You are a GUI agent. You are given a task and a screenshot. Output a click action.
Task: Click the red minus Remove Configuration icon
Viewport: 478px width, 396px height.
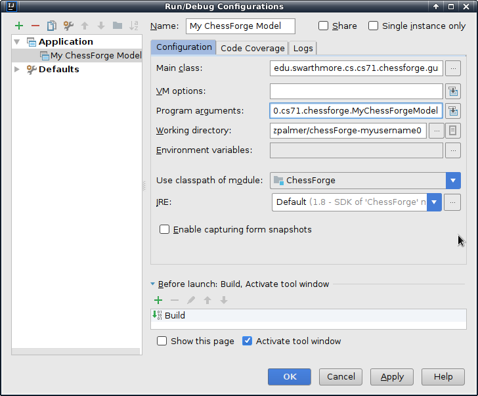35,26
